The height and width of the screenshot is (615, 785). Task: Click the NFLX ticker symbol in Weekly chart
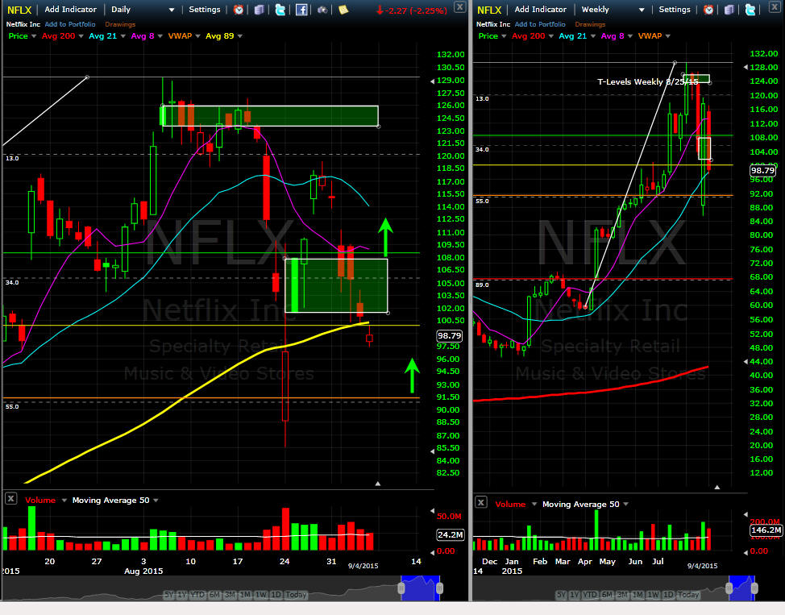click(x=489, y=10)
